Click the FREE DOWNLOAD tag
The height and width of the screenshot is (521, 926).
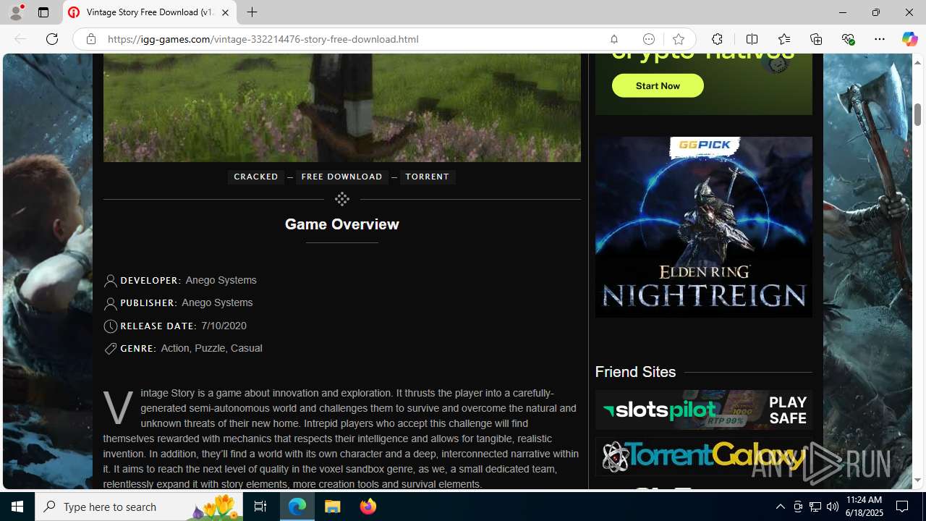pos(341,177)
